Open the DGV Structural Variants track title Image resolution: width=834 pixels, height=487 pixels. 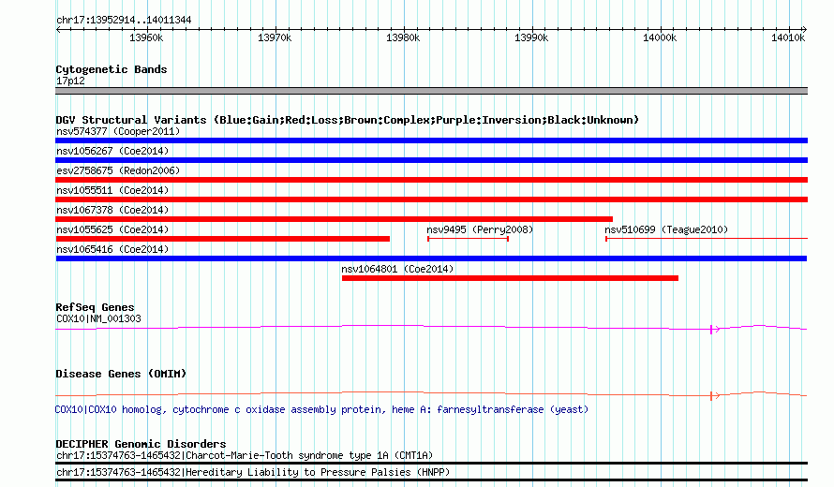348,120
